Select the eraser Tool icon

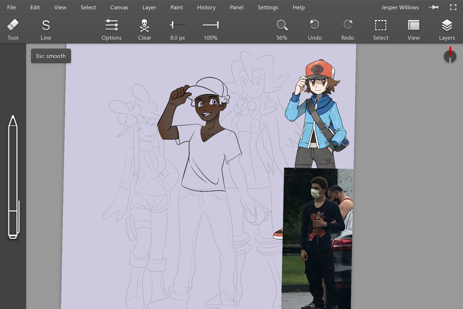coord(13,25)
